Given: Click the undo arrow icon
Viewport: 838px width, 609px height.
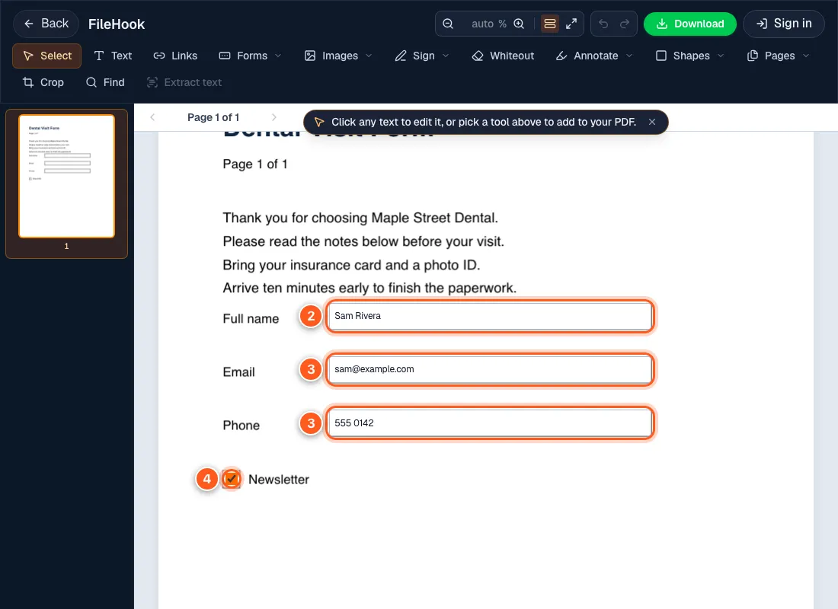Looking at the screenshot, I should pos(603,24).
